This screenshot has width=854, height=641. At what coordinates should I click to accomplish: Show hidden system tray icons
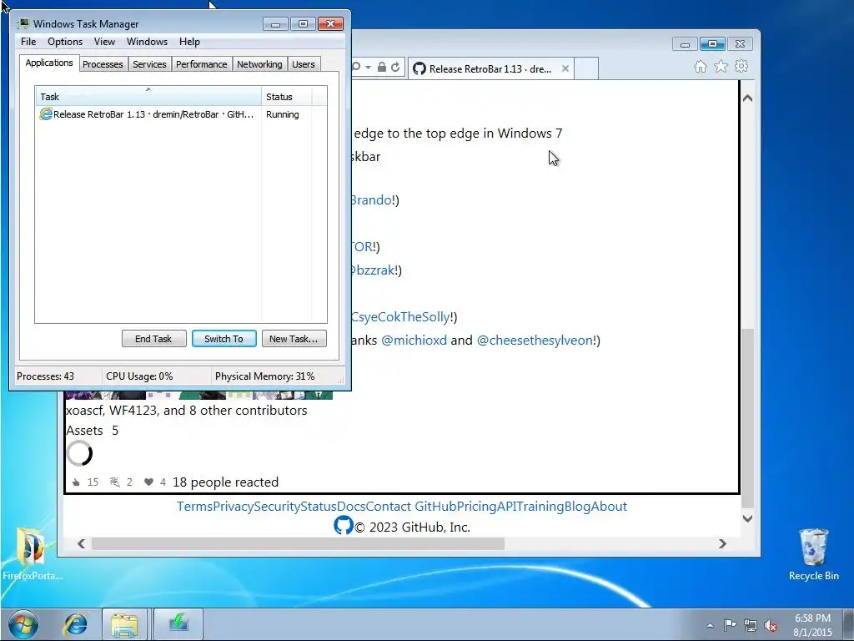pos(710,625)
